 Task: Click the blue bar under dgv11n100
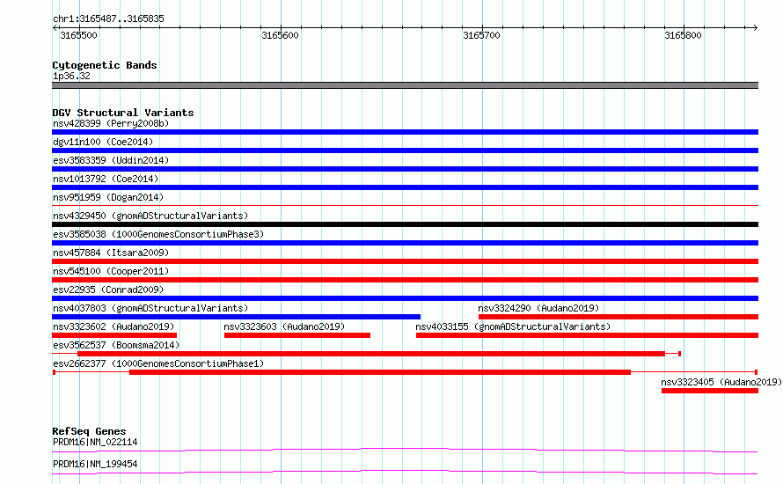click(405, 150)
